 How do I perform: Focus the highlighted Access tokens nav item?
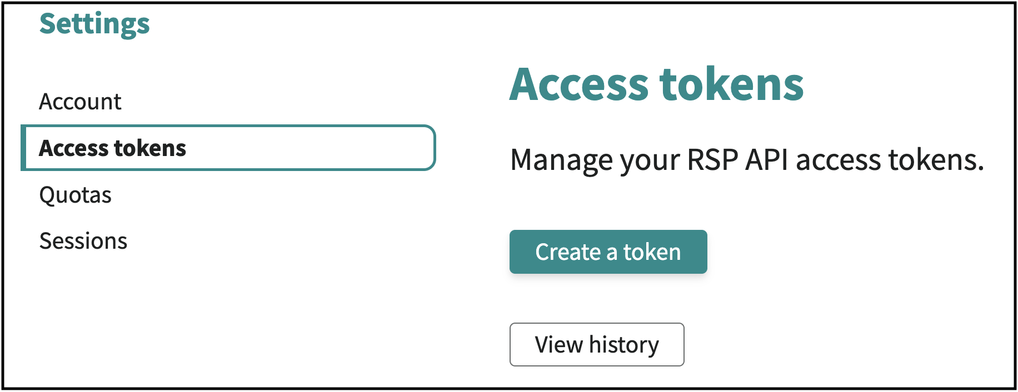coord(228,148)
